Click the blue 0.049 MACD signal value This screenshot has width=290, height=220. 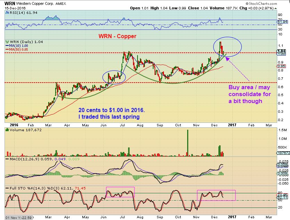pos(60,159)
